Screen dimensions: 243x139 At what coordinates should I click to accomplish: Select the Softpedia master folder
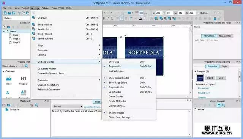[x=12, y=109]
